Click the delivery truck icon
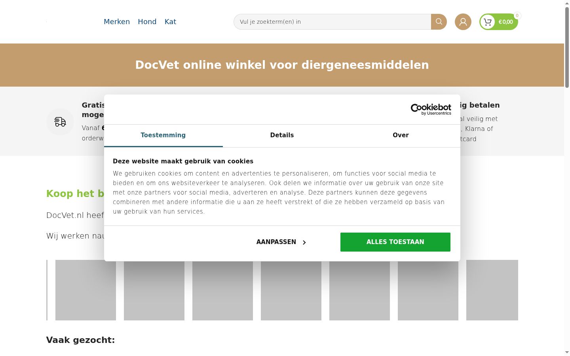Viewport: 570px width, 356px height. (60, 122)
